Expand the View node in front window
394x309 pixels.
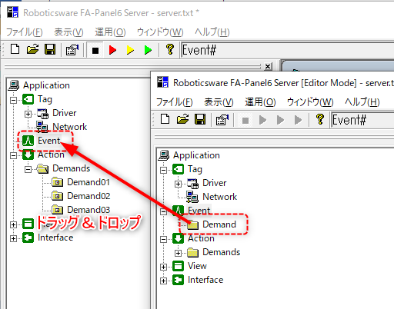tap(163, 267)
